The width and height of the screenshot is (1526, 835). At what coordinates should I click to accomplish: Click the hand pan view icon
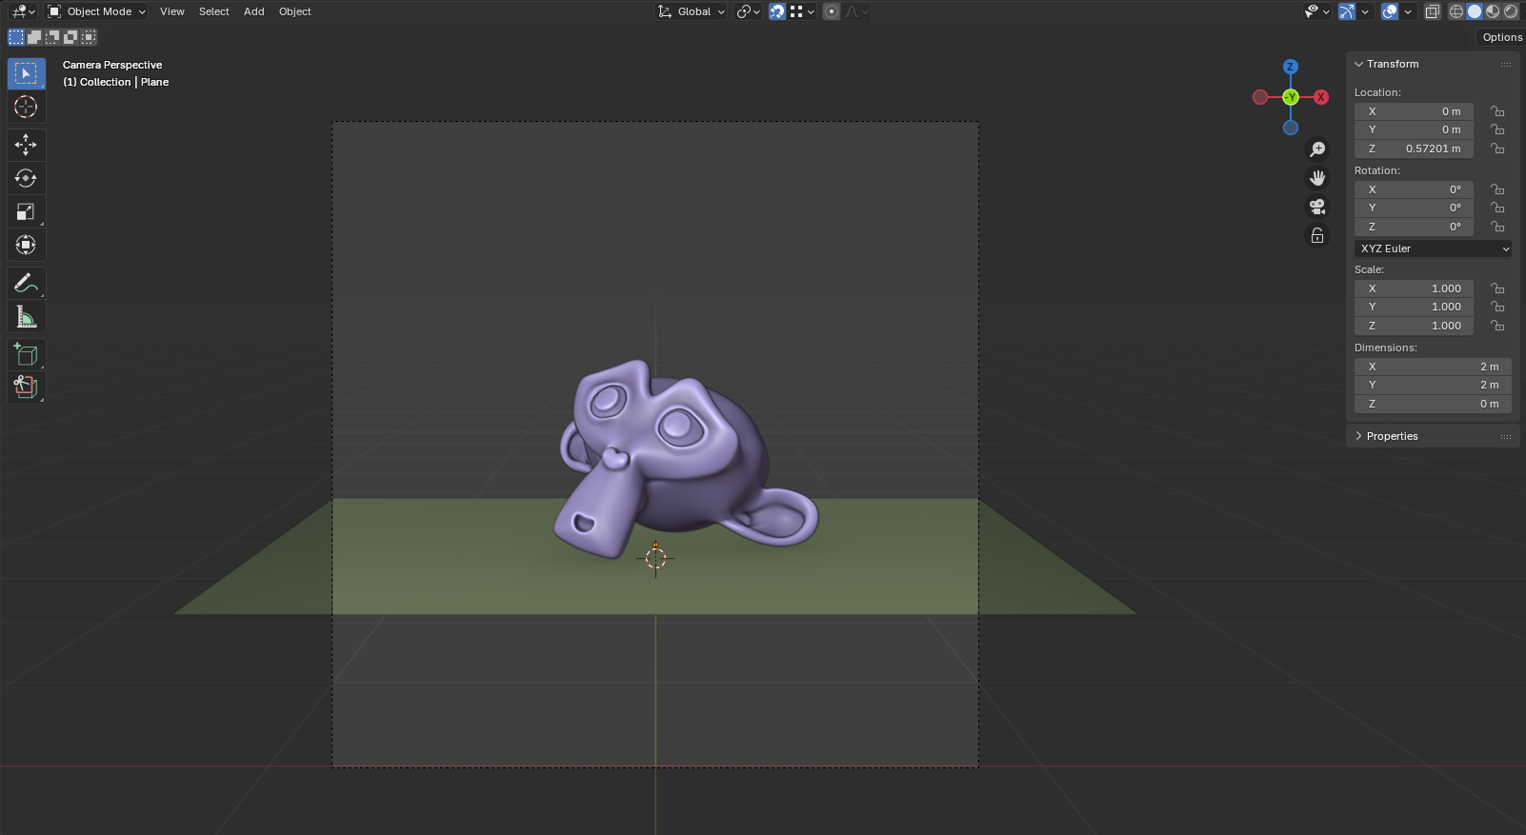coord(1317,178)
